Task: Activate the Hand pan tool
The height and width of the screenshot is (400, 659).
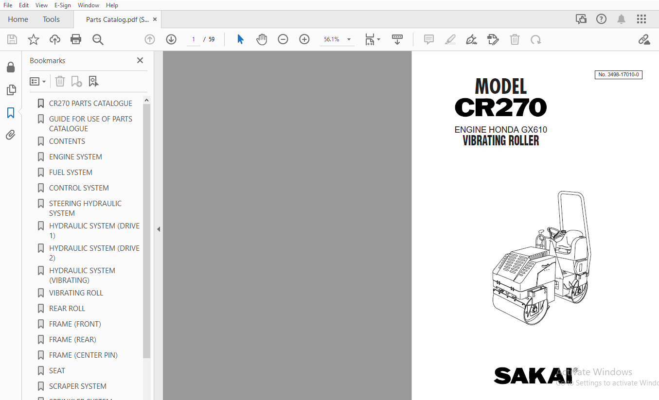Action: coord(262,39)
